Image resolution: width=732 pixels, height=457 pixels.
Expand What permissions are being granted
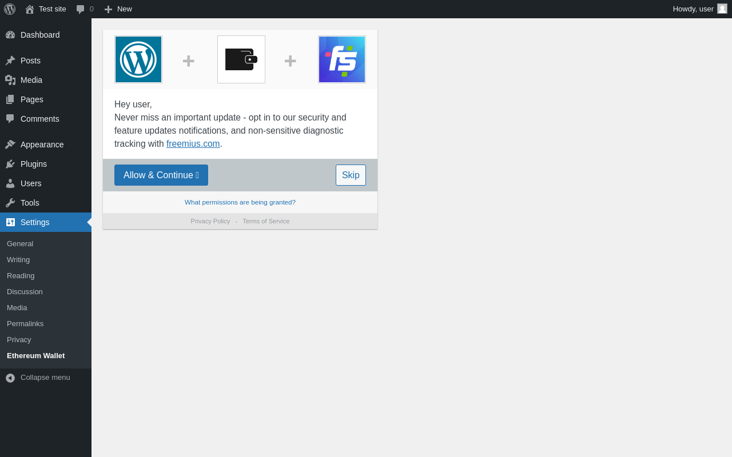pos(240,202)
